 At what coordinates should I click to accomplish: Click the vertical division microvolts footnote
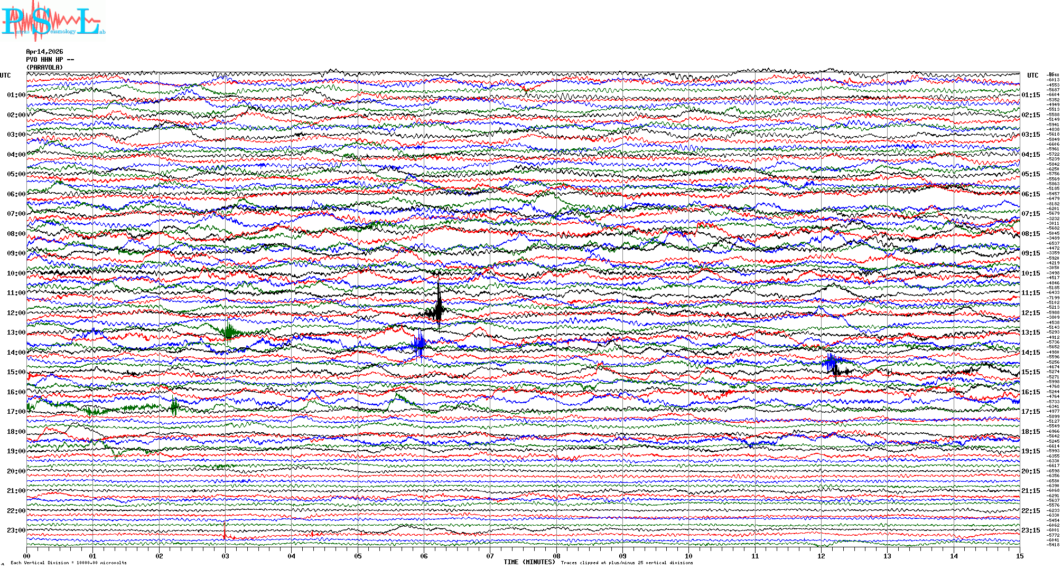coord(69,563)
